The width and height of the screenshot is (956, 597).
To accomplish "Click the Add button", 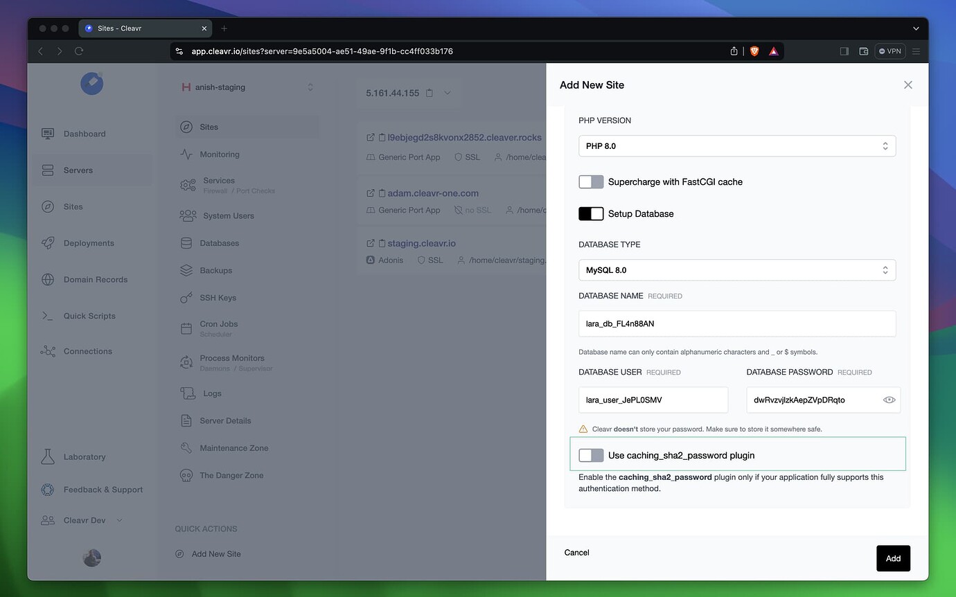I will pos(893,558).
